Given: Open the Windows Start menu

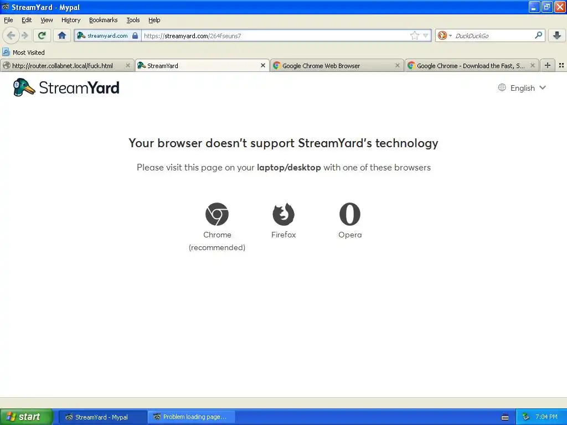Looking at the screenshot, I should [26, 417].
